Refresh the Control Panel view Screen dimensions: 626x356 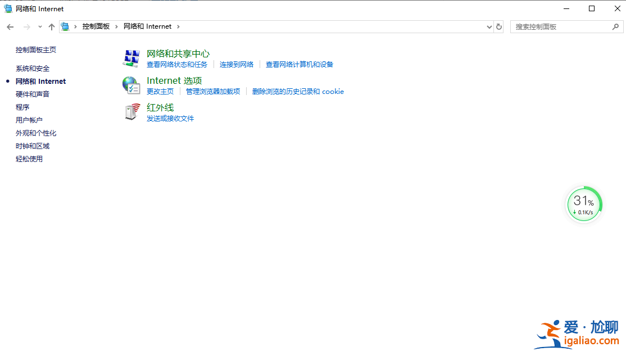[x=499, y=26]
